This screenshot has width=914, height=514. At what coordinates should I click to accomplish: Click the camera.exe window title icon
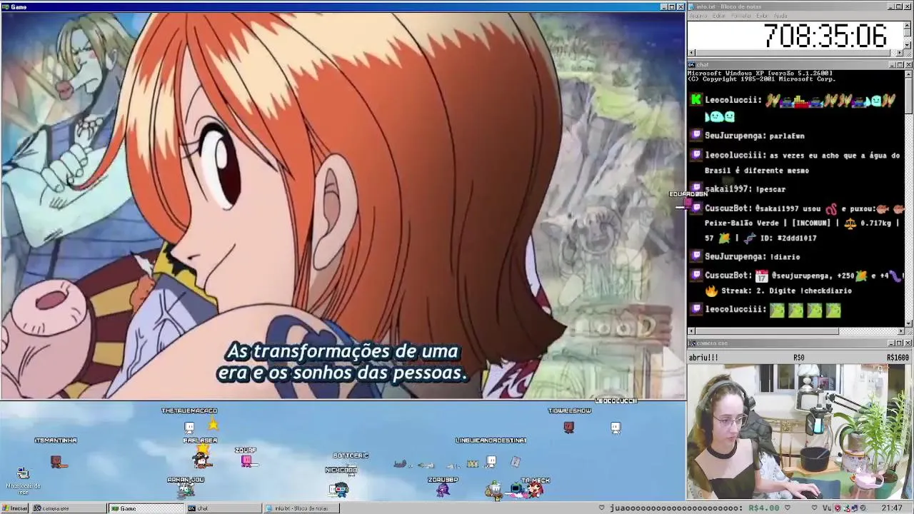(692, 343)
